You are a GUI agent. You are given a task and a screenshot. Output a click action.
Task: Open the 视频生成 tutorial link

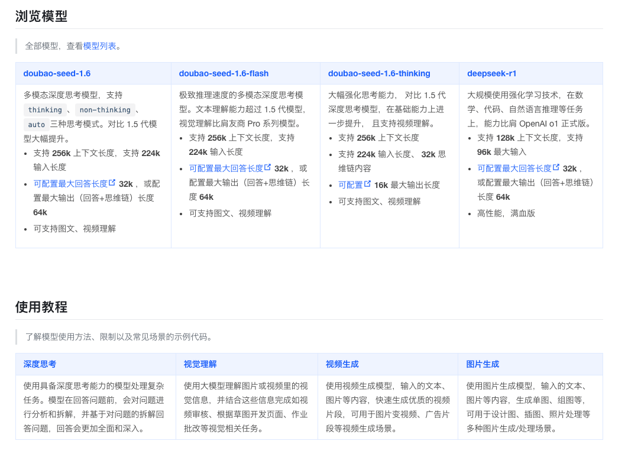[342, 364]
